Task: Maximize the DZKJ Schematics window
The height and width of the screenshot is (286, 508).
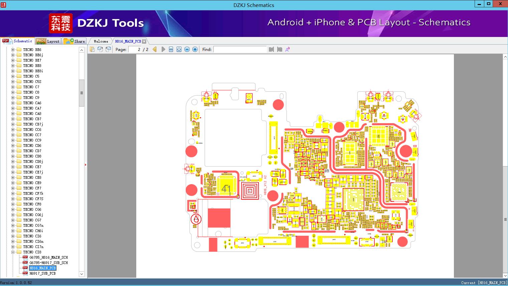Action: pos(489,4)
